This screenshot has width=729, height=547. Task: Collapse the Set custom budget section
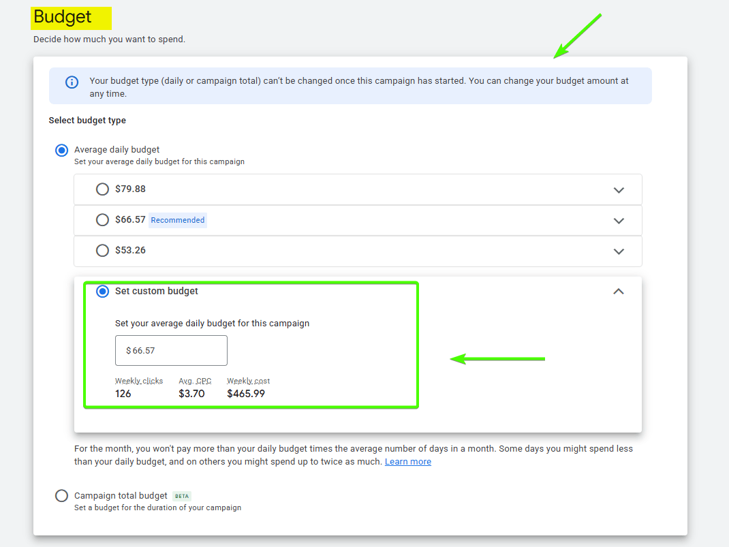[x=619, y=291]
